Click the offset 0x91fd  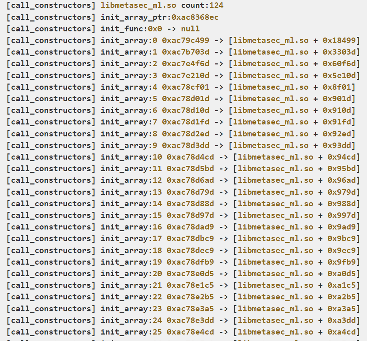337,122
